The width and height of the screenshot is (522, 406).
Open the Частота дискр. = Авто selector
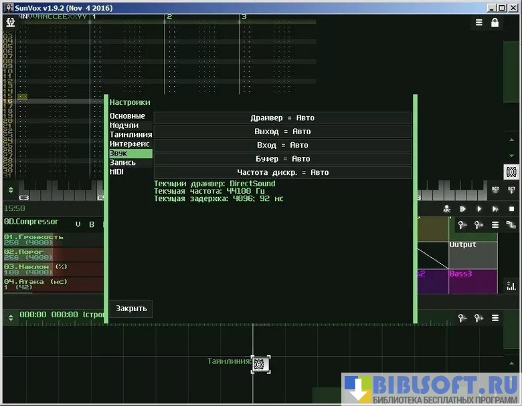click(282, 172)
